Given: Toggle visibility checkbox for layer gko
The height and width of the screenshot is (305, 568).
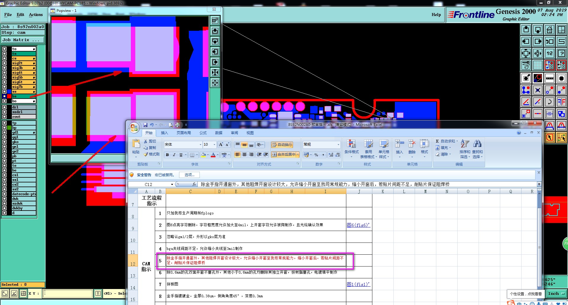Looking at the screenshot, I should tap(4, 142).
